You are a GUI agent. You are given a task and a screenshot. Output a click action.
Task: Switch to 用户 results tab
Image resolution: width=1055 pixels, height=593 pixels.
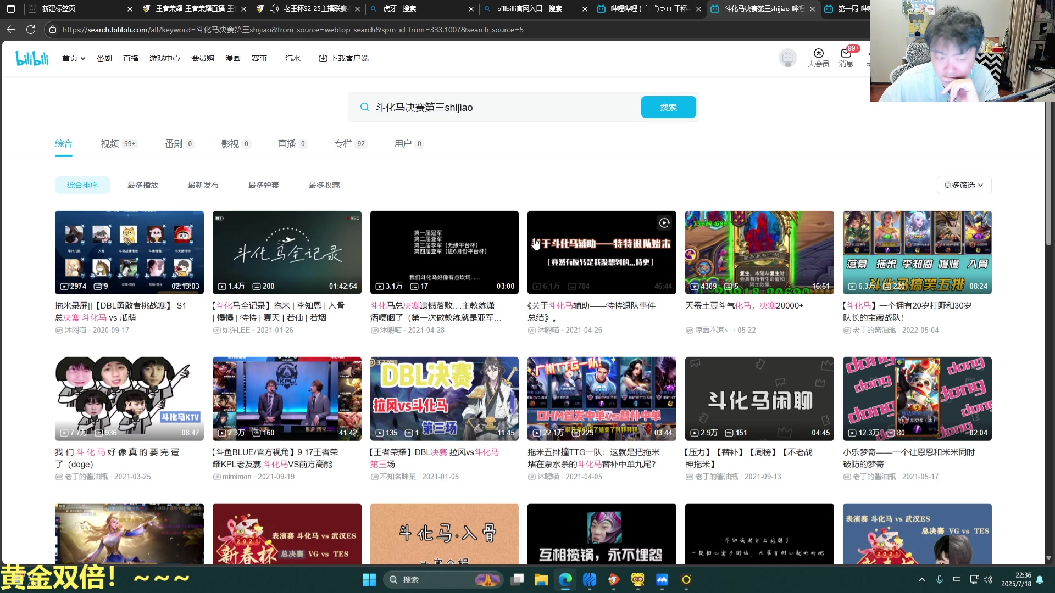point(408,144)
